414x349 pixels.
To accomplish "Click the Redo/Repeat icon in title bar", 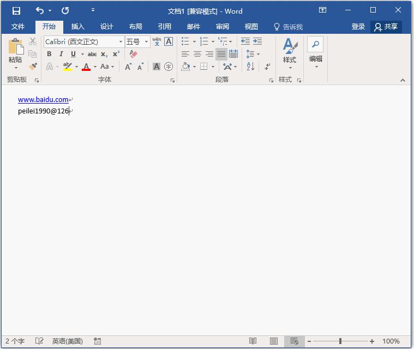I will click(x=65, y=11).
